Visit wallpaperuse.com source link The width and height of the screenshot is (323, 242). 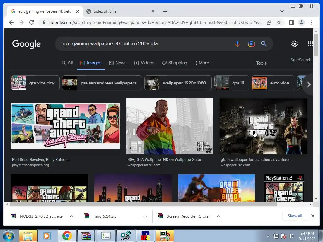click(x=235, y=165)
